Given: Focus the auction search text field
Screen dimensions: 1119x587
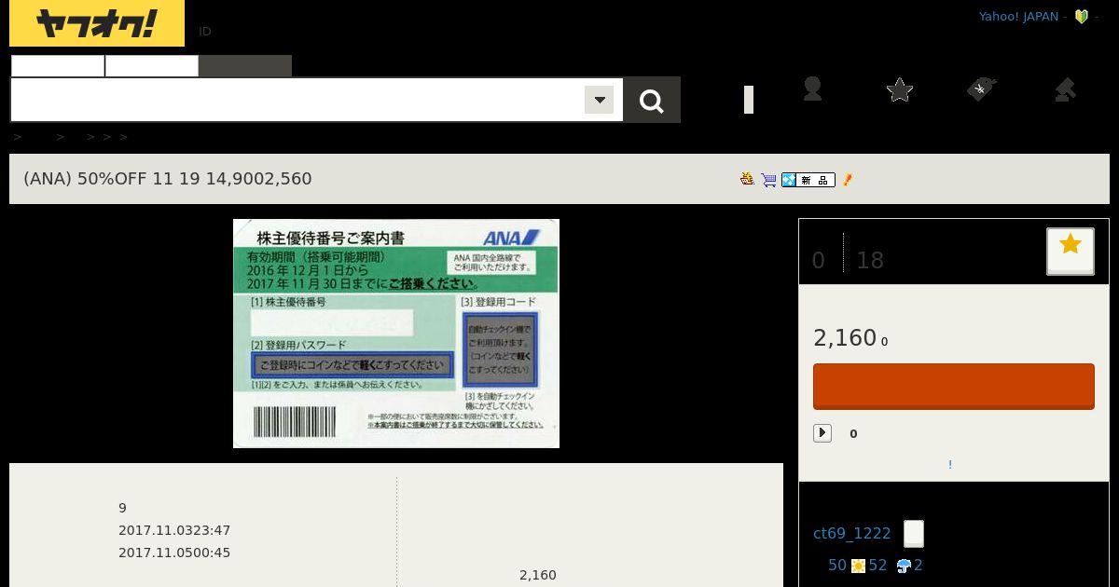Looking at the screenshot, I should point(297,100).
